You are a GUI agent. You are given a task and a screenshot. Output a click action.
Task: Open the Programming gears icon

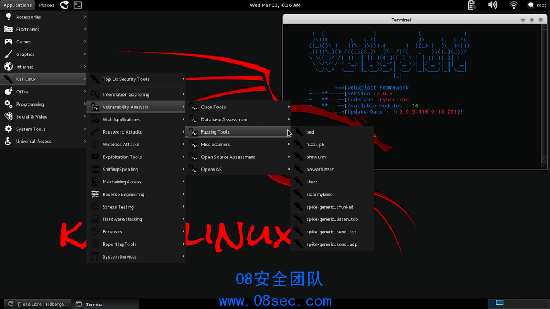[9, 104]
